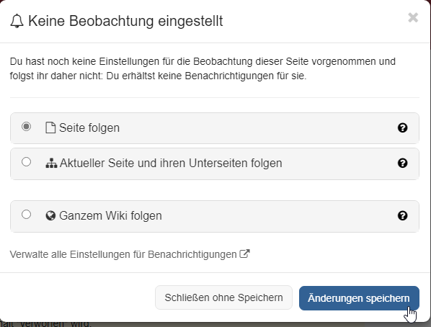
Task: Click "Schließen ohne Speichern" button
Action: [223, 297]
